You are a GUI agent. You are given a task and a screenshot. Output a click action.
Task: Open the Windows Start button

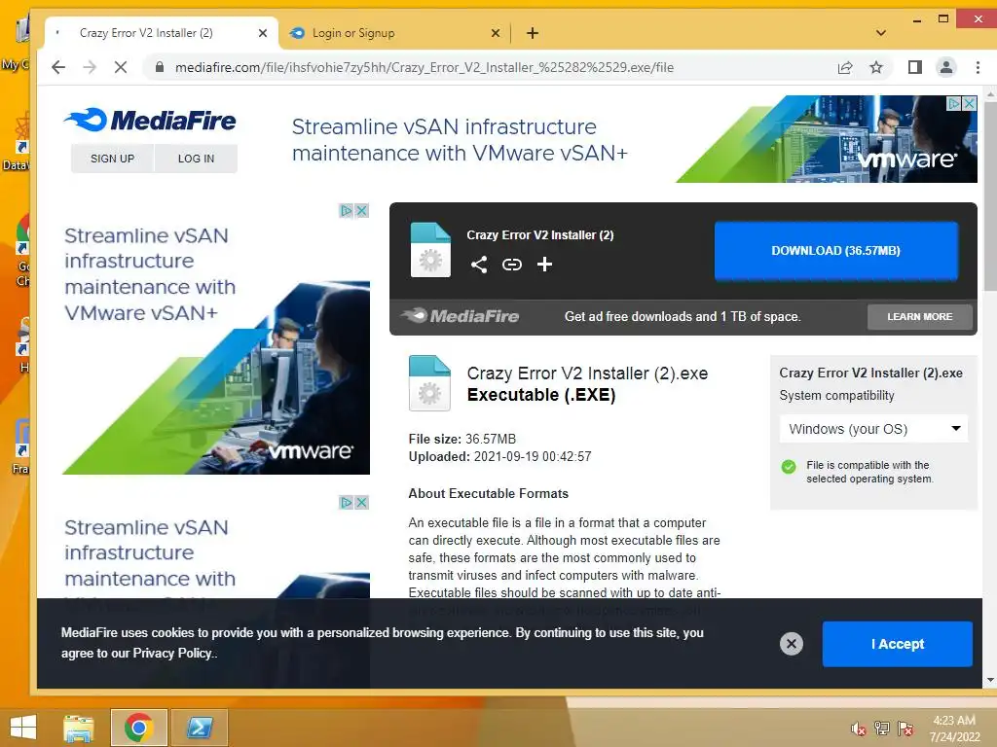(23, 728)
